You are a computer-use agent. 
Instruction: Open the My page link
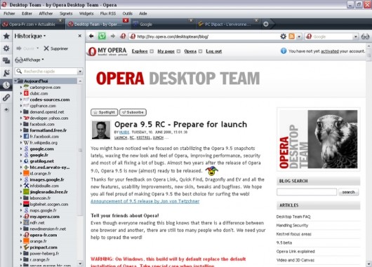[x=166, y=51]
